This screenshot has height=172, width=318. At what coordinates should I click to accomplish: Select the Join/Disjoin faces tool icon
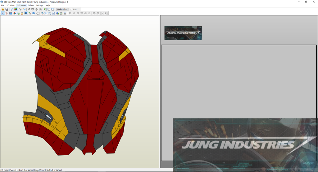(x=7, y=13)
